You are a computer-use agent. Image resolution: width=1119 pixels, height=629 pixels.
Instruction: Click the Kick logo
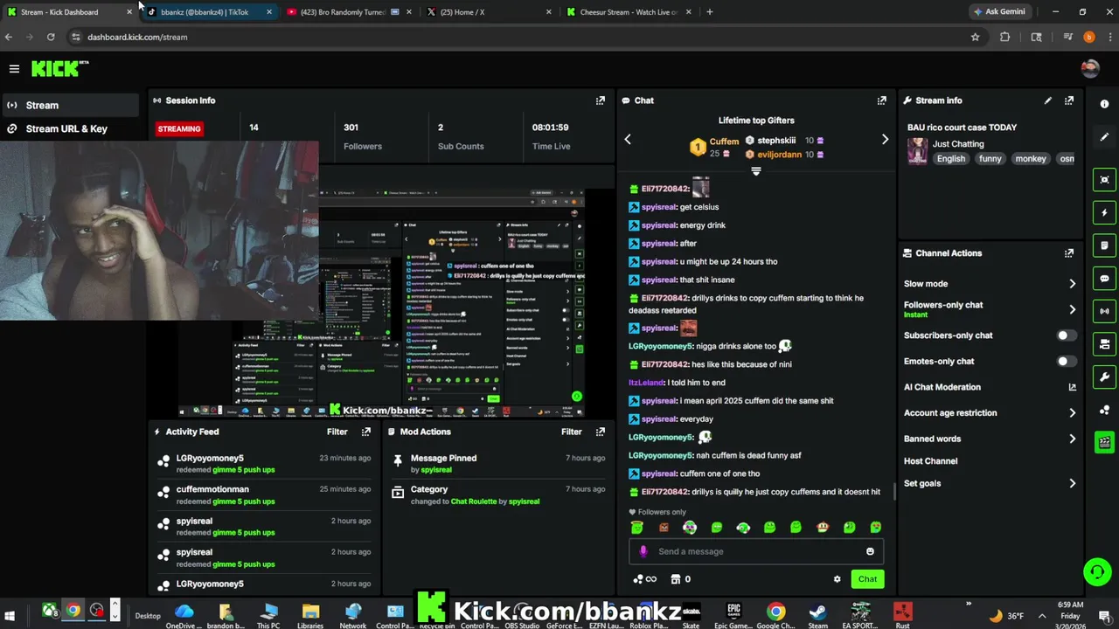click(x=59, y=68)
